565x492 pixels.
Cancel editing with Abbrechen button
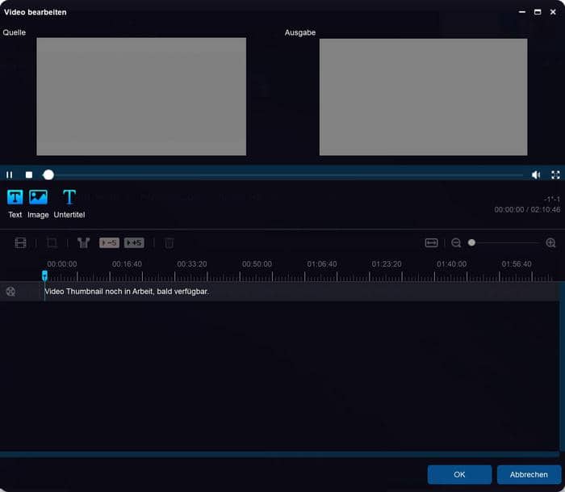point(529,475)
